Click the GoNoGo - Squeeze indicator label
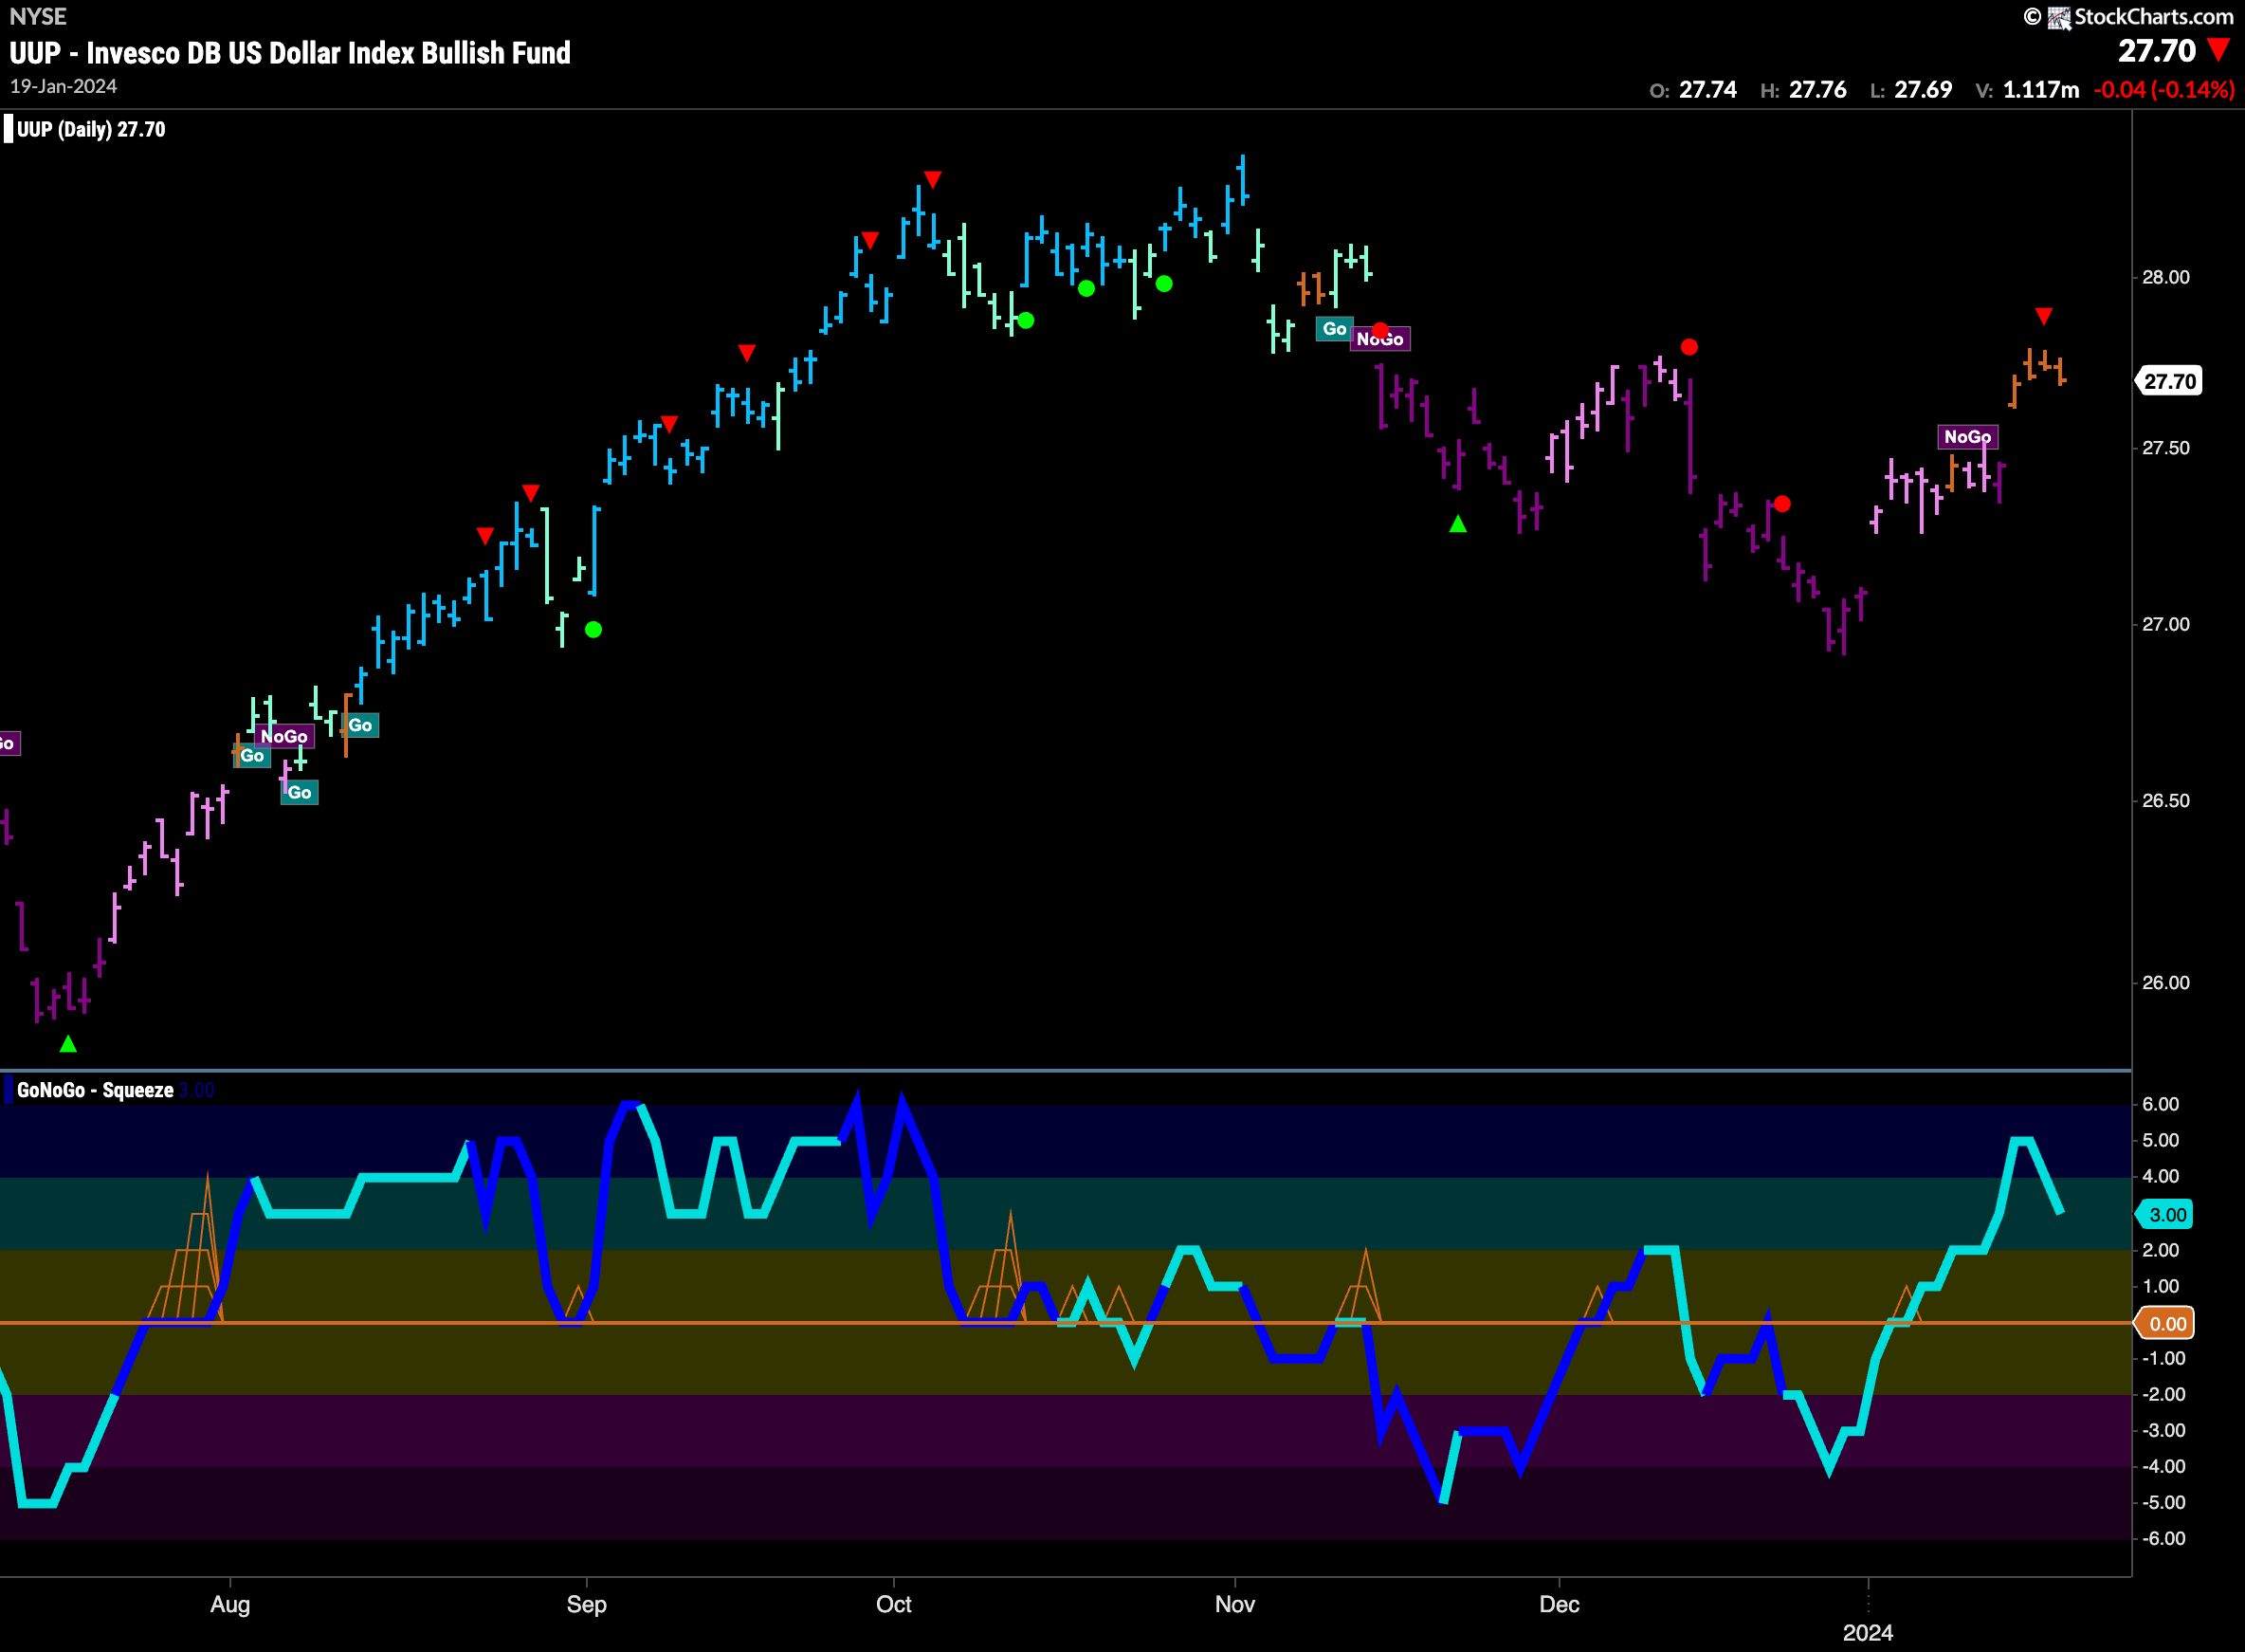This screenshot has width=2245, height=1652. (x=95, y=1090)
